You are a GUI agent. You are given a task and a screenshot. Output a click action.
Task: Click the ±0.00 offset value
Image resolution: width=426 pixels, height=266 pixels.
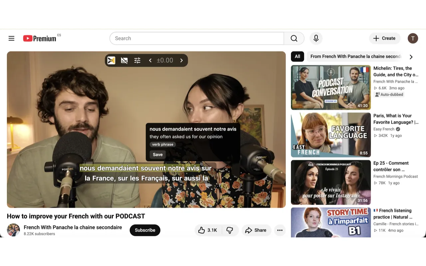tap(165, 60)
